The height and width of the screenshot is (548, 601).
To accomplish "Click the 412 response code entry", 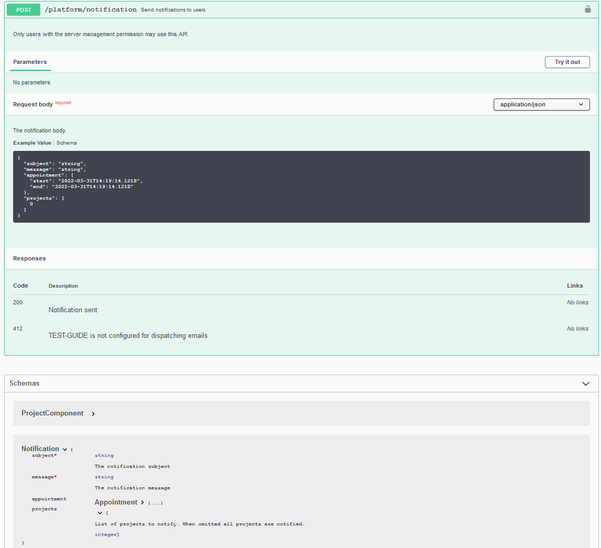I will pyautogui.click(x=18, y=328).
